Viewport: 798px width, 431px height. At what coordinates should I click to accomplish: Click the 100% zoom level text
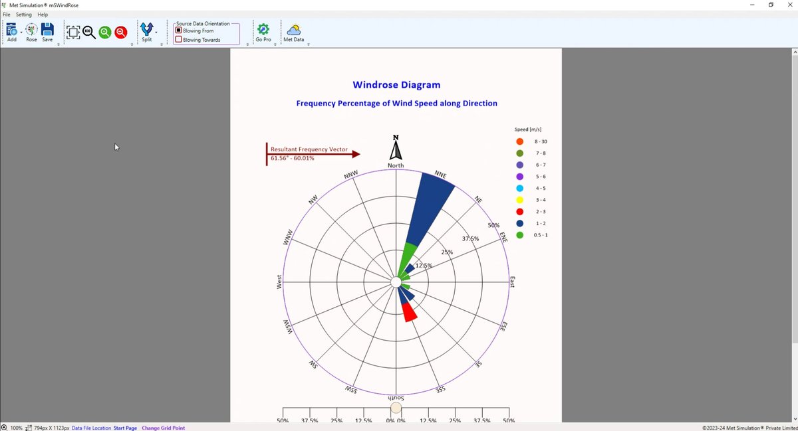click(x=17, y=428)
